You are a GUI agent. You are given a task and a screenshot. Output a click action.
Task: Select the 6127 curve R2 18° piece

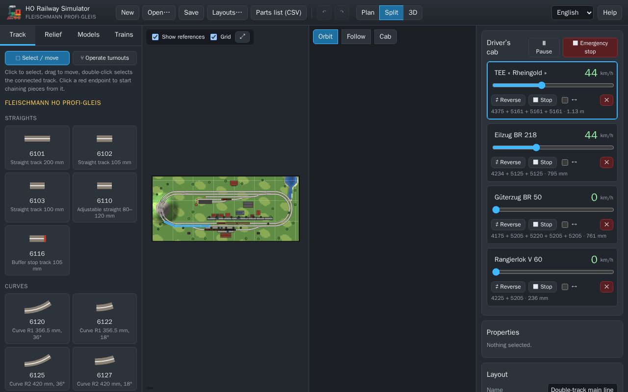(x=105, y=369)
